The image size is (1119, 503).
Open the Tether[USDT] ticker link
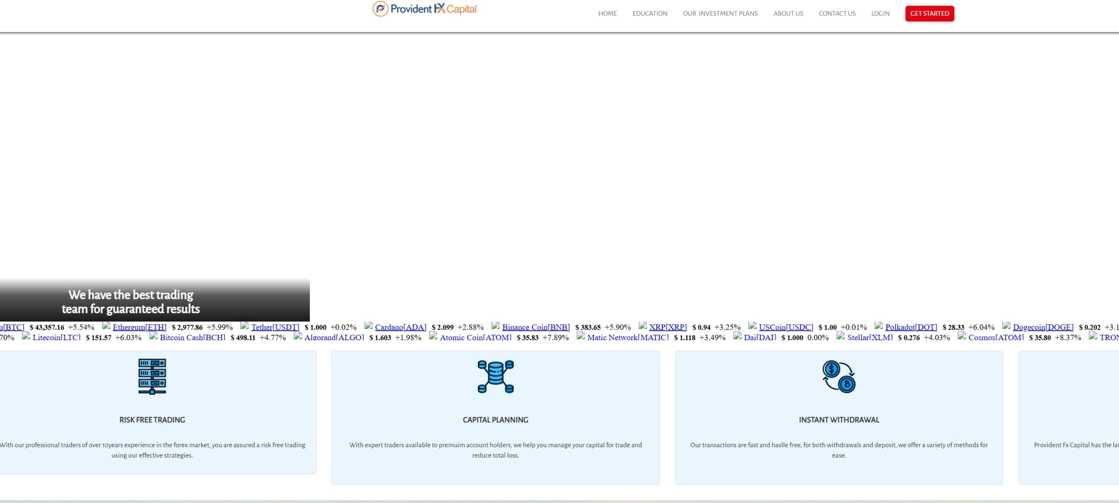click(x=275, y=327)
